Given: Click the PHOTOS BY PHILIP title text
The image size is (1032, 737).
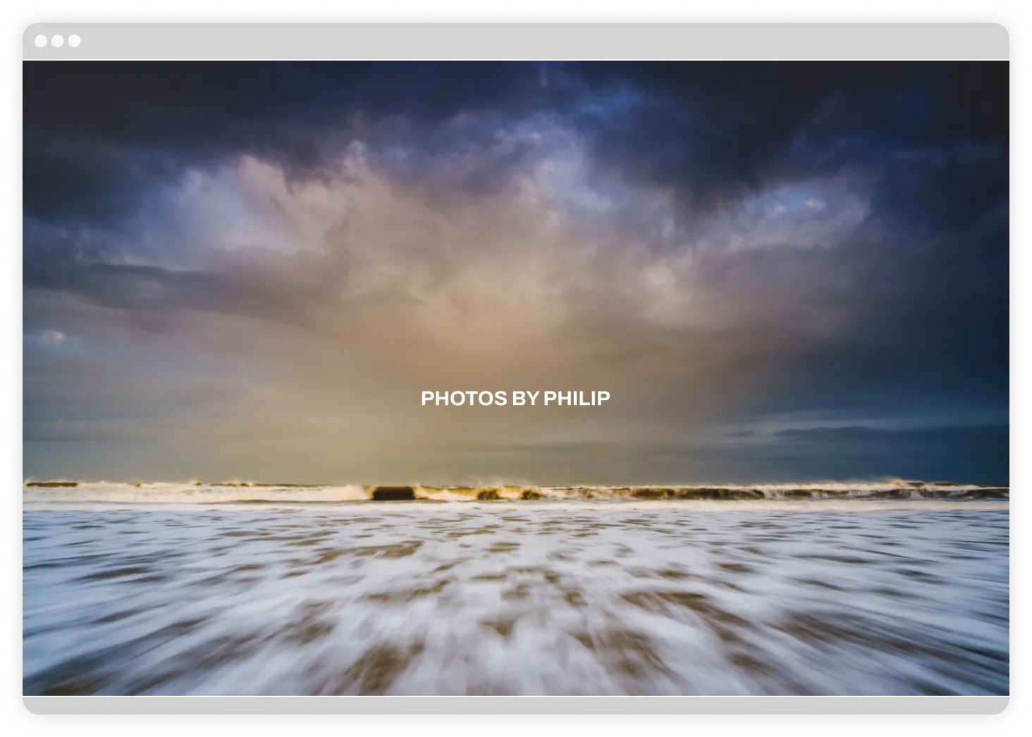Looking at the screenshot, I should [x=515, y=398].
